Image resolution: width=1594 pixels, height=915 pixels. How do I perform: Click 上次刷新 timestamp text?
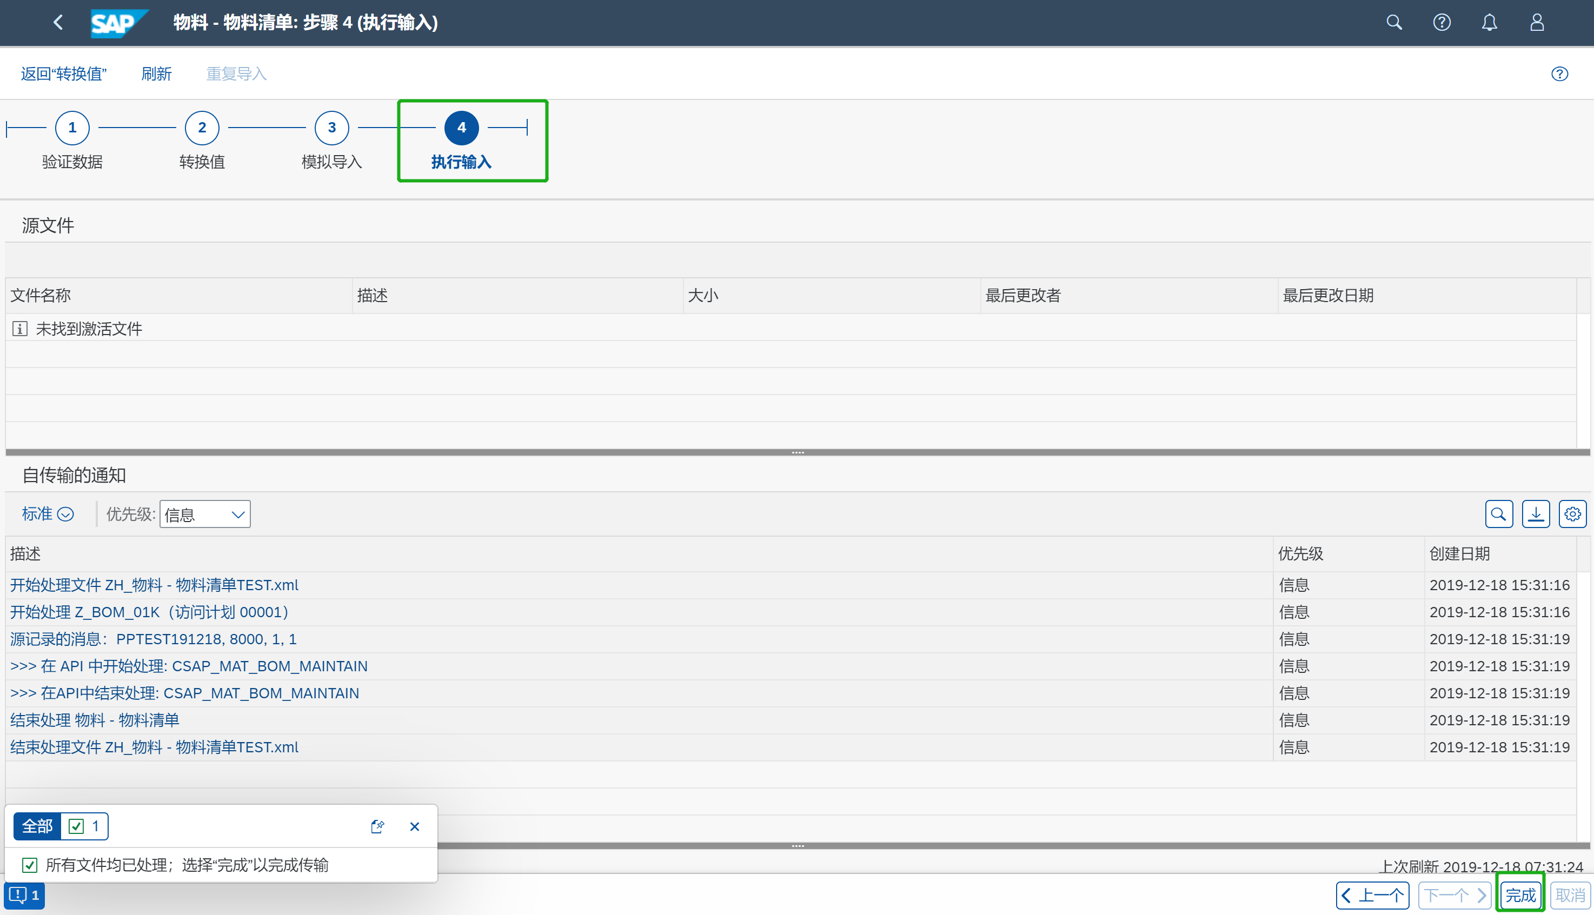coord(1481,866)
